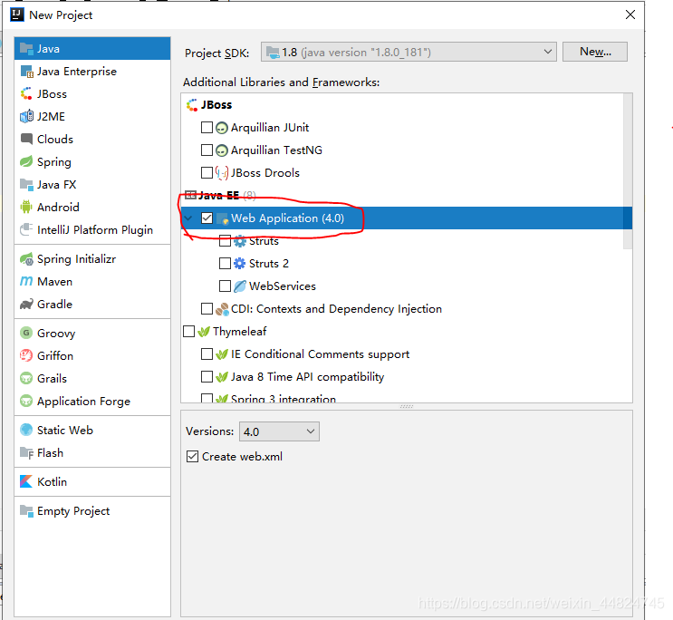Click the Maven m icon
The width and height of the screenshot is (673, 620).
click(x=26, y=281)
